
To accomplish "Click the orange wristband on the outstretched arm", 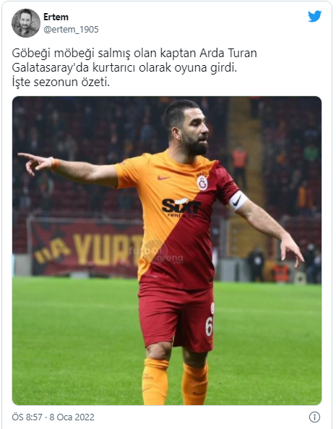I will (x=55, y=164).
